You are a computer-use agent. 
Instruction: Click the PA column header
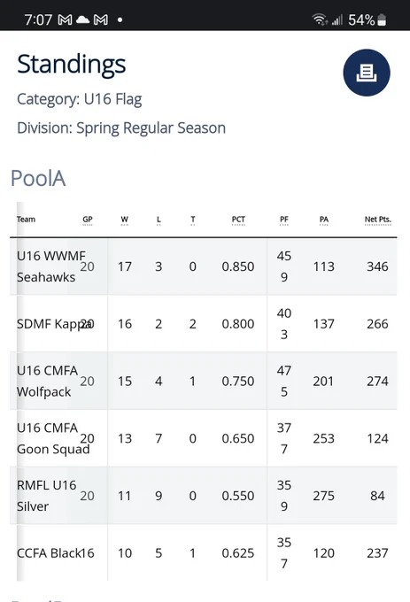[323, 220]
